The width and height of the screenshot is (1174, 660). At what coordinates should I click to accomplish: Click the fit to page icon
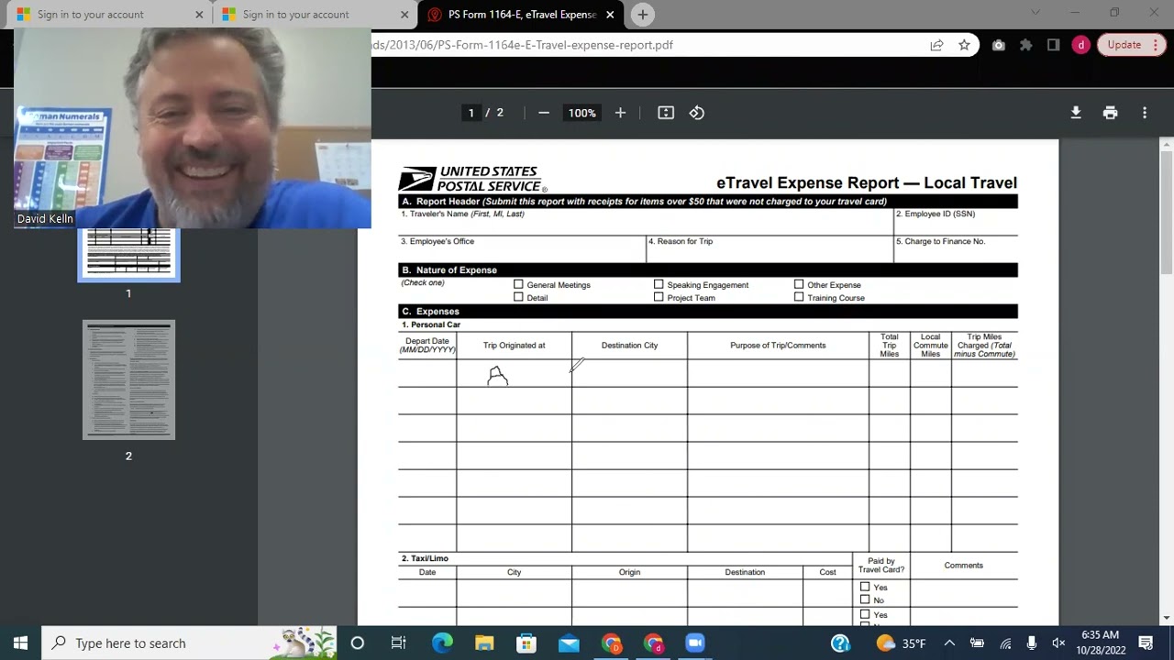click(x=666, y=113)
